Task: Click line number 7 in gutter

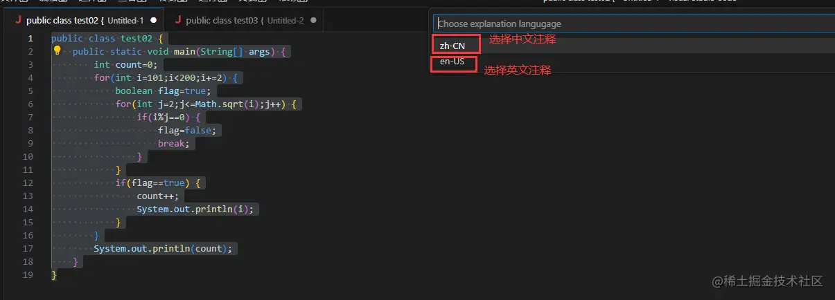Action: coord(30,117)
